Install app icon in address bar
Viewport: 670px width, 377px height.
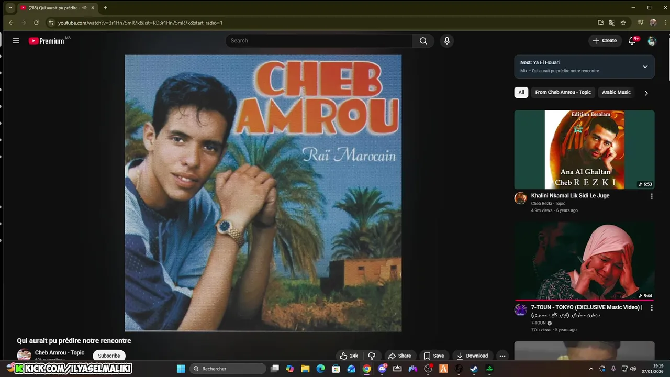click(601, 23)
